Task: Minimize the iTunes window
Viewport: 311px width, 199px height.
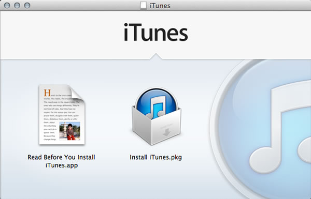Action: (x=17, y=6)
